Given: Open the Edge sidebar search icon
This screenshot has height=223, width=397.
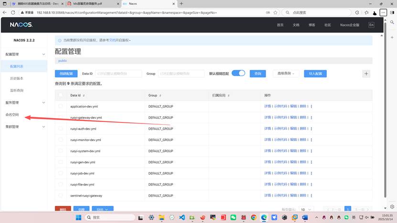Looking at the screenshot, I should coord(392,22).
